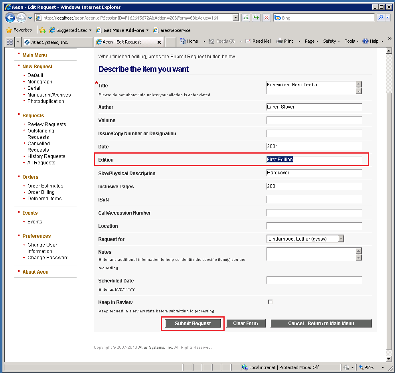
Task: Open Suggested Sites favorites link
Action: pyautogui.click(x=71, y=30)
